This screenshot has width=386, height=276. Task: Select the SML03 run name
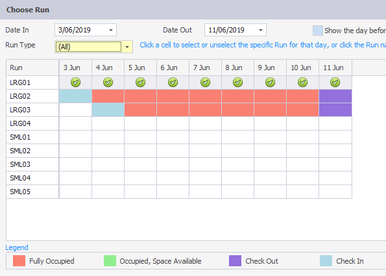20,164
